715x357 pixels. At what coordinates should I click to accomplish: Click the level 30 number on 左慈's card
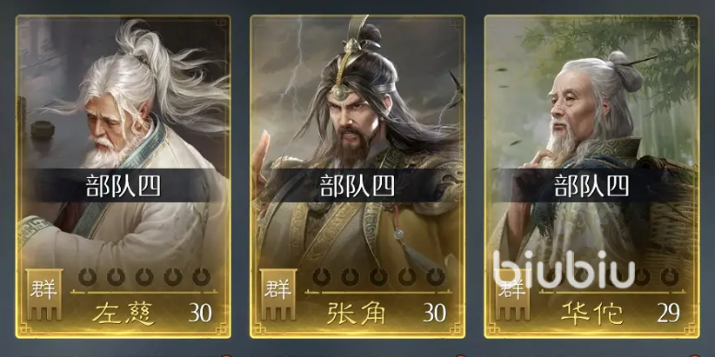(201, 313)
